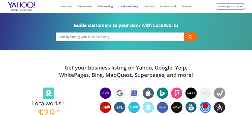Viewport: 252px width, 115px height.
Task: Click the black MapQuest map icon
Action: tap(191, 93)
